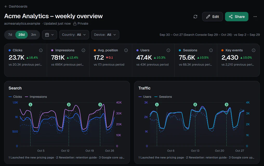This screenshot has width=264, height=166.
Task: Click Traffic chart annotation notes footer
Action: 196,158
